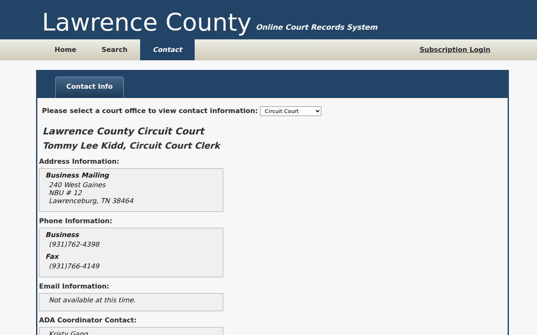The image size is (537, 335).
Task: Switch to the Contact Info tab
Action: [x=89, y=87]
